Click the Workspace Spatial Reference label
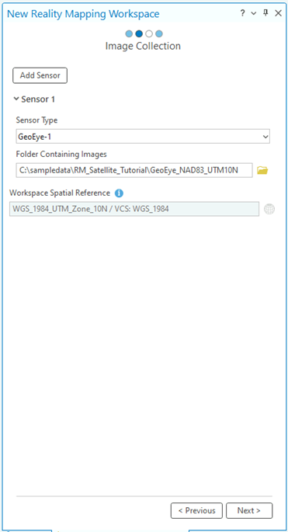Screen dimensions: 288x532 pyautogui.click(x=60, y=193)
